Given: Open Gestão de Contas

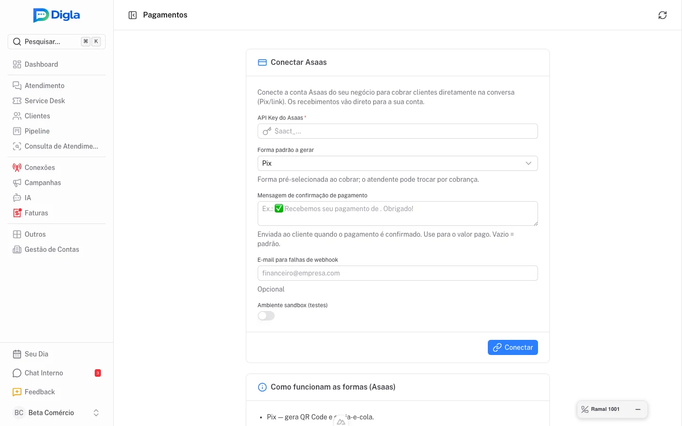Looking at the screenshot, I should click(56, 249).
